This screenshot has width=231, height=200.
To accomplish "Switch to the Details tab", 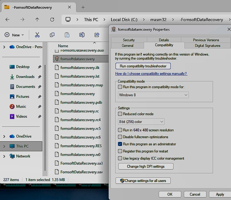I will pyautogui.click(x=164, y=40).
